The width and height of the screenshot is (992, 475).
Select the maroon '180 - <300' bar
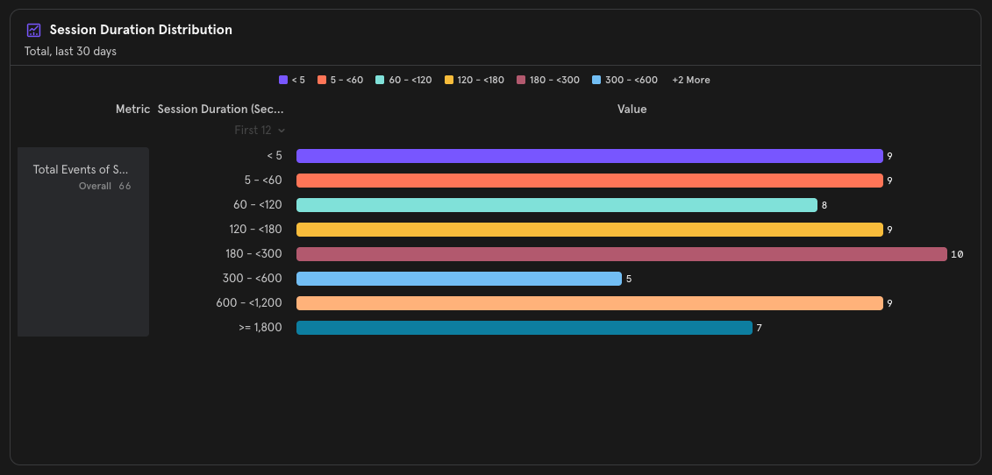click(621, 254)
